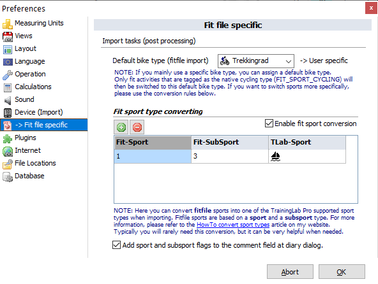Toggle the Enable fit sport conversion checkbox
The image size is (378, 284).
click(269, 124)
